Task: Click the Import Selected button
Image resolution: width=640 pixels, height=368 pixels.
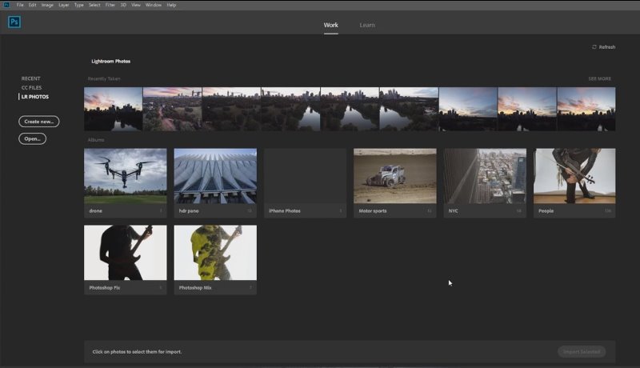Action: coord(582,352)
